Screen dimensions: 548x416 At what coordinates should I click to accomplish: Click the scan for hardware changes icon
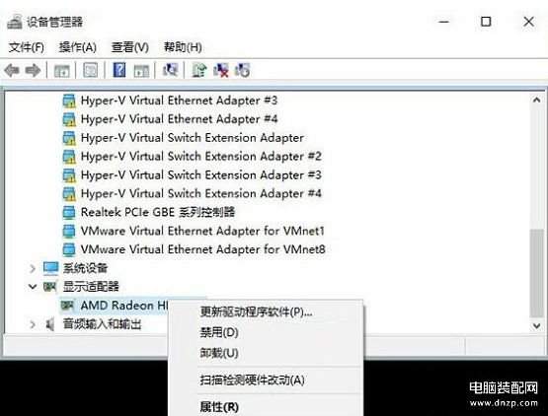click(170, 70)
